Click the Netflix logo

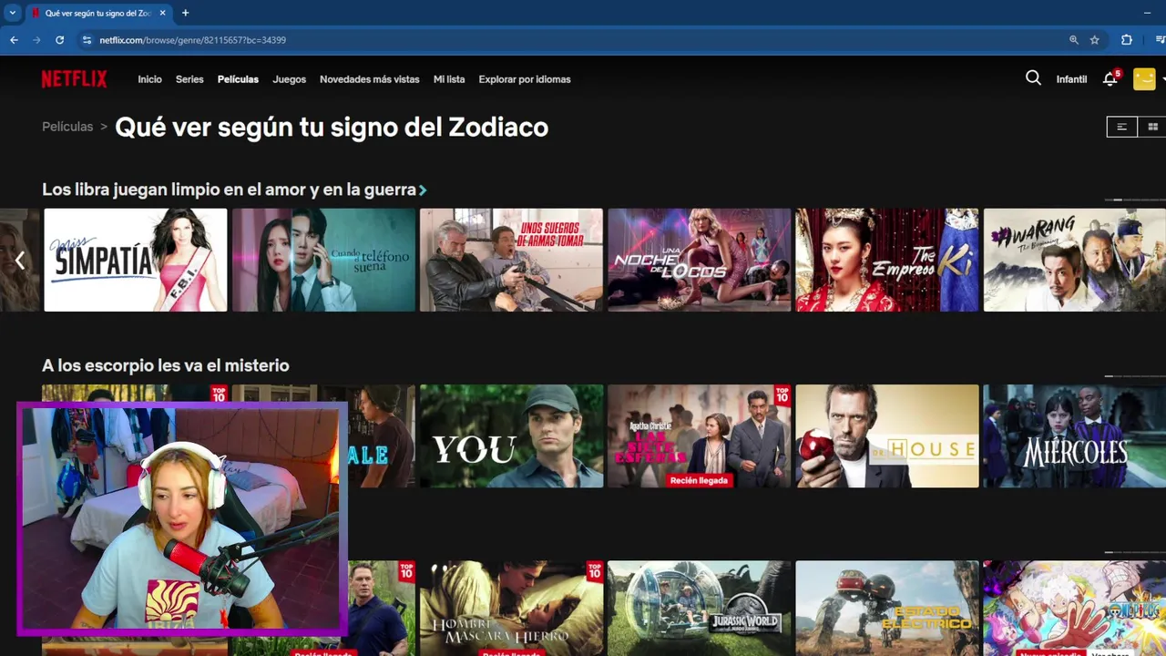tap(74, 79)
